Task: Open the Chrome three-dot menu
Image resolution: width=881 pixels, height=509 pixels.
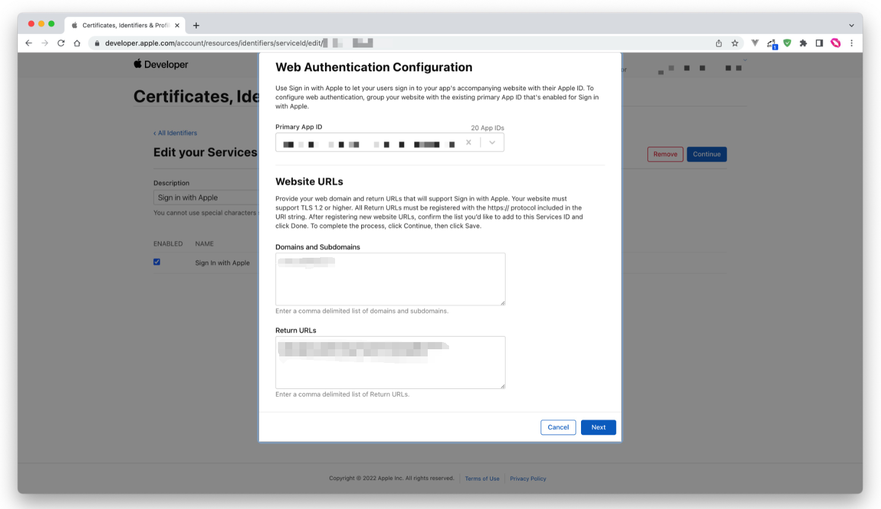Action: 851,43
